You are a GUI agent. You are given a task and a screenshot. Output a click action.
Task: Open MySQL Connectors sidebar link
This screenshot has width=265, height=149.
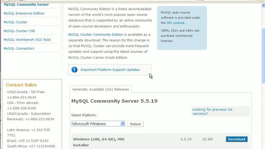tap(19, 48)
